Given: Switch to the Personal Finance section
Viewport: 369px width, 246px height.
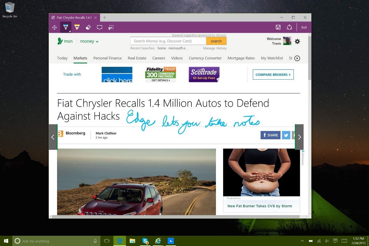Looking at the screenshot, I should (108, 58).
